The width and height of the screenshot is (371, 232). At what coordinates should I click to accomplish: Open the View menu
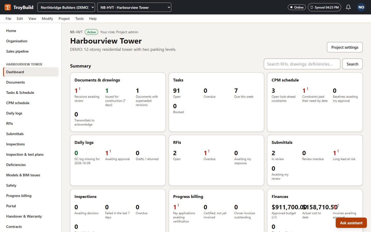click(32, 19)
